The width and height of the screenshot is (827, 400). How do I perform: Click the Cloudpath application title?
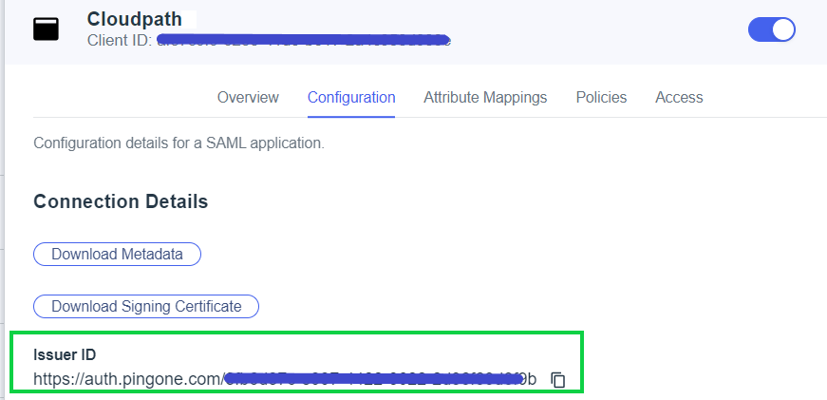click(134, 19)
